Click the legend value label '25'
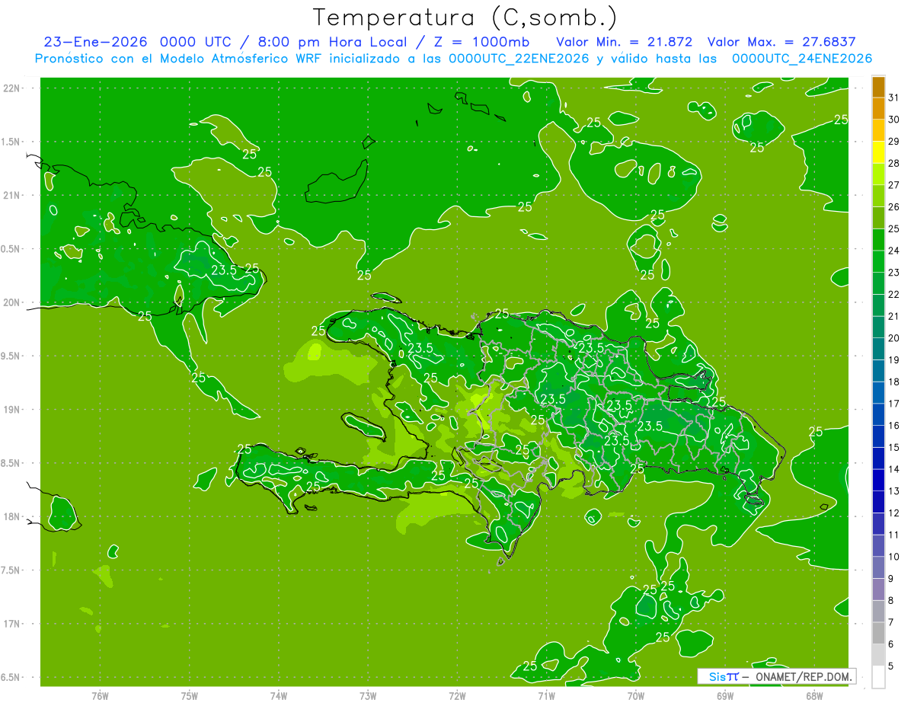 click(x=894, y=228)
